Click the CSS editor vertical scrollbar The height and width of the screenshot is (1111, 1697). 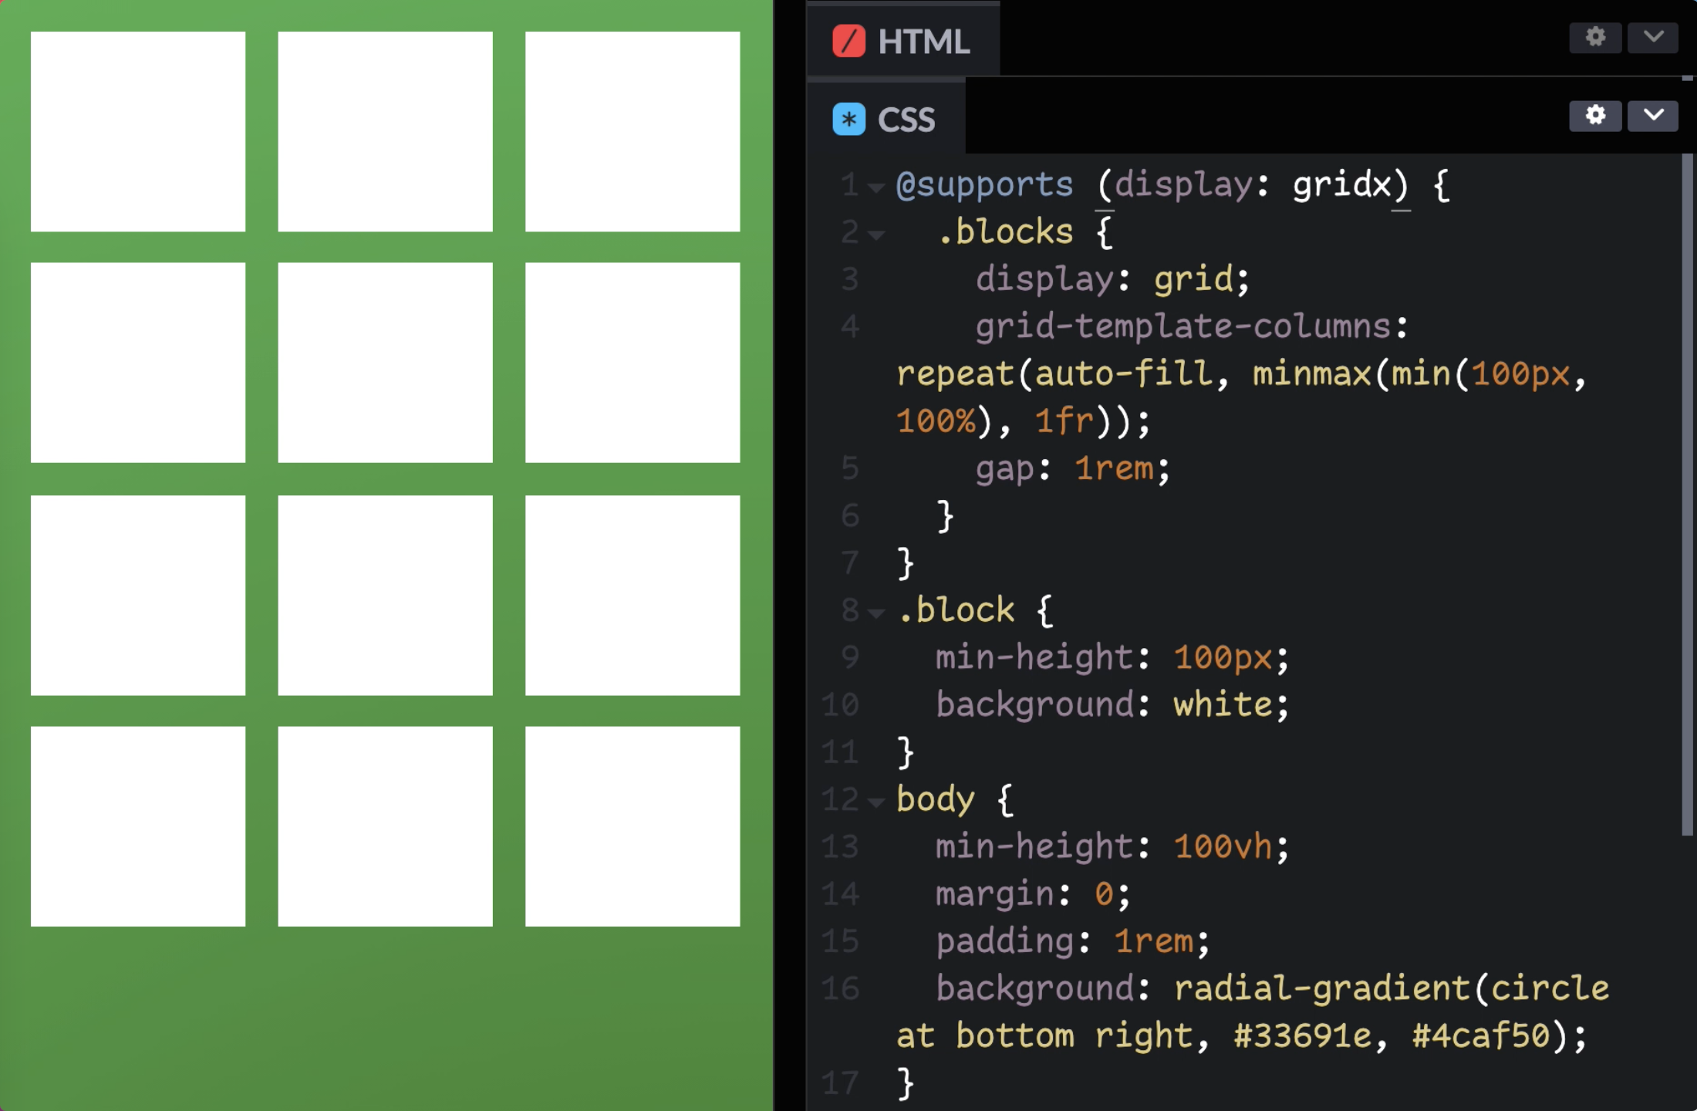point(1687,494)
